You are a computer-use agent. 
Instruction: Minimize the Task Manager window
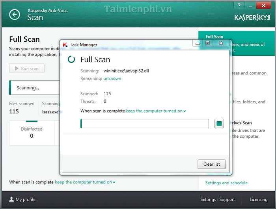coord(198,43)
